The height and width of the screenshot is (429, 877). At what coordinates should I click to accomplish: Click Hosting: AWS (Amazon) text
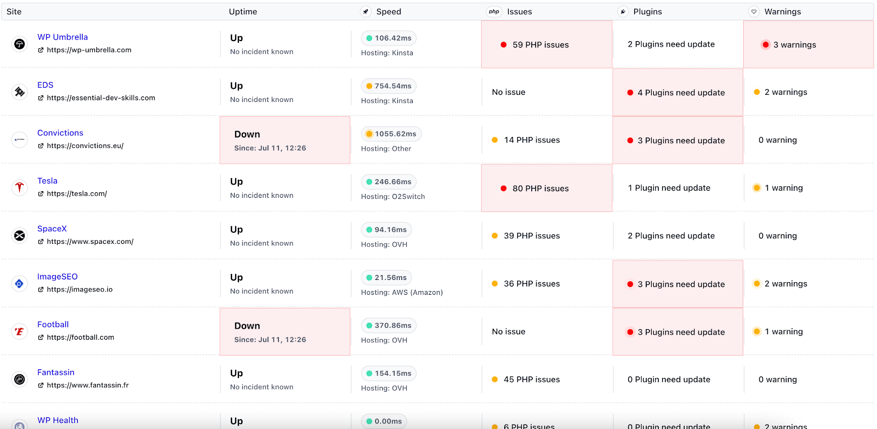[402, 293]
